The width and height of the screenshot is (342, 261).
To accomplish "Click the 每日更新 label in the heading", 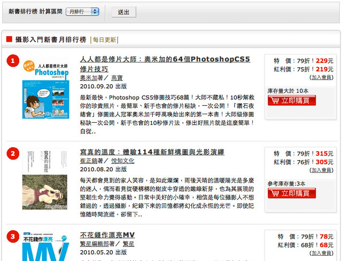I will click(104, 40).
